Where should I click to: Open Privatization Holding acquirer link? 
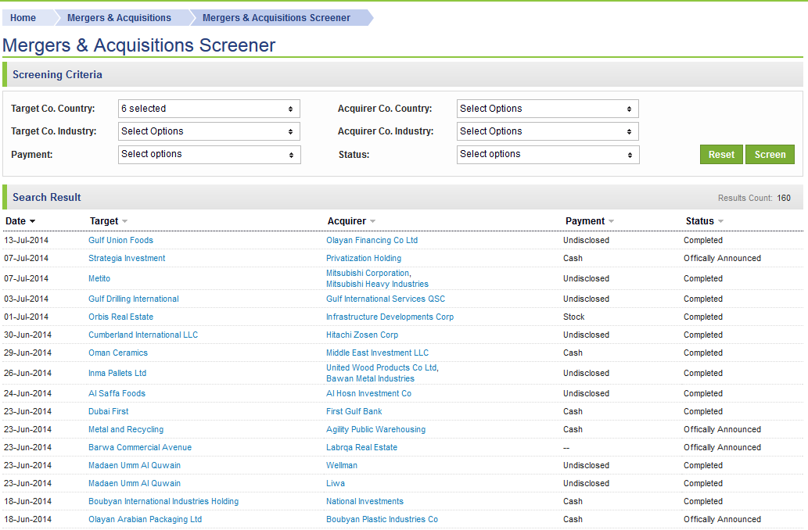pos(363,258)
